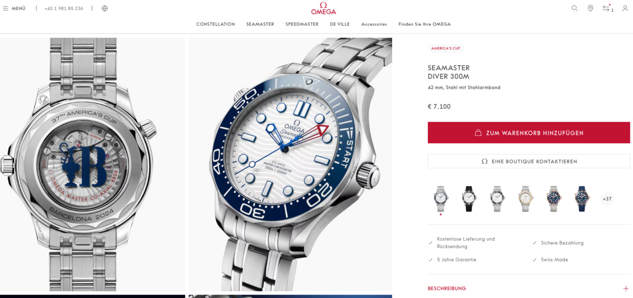
Task: Click the +37 more variants badge
Action: tap(607, 199)
